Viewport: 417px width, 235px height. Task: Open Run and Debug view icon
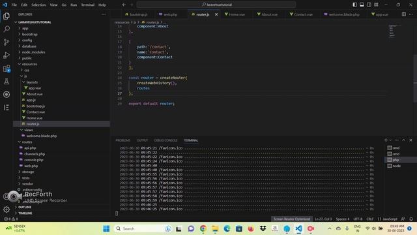7,55
